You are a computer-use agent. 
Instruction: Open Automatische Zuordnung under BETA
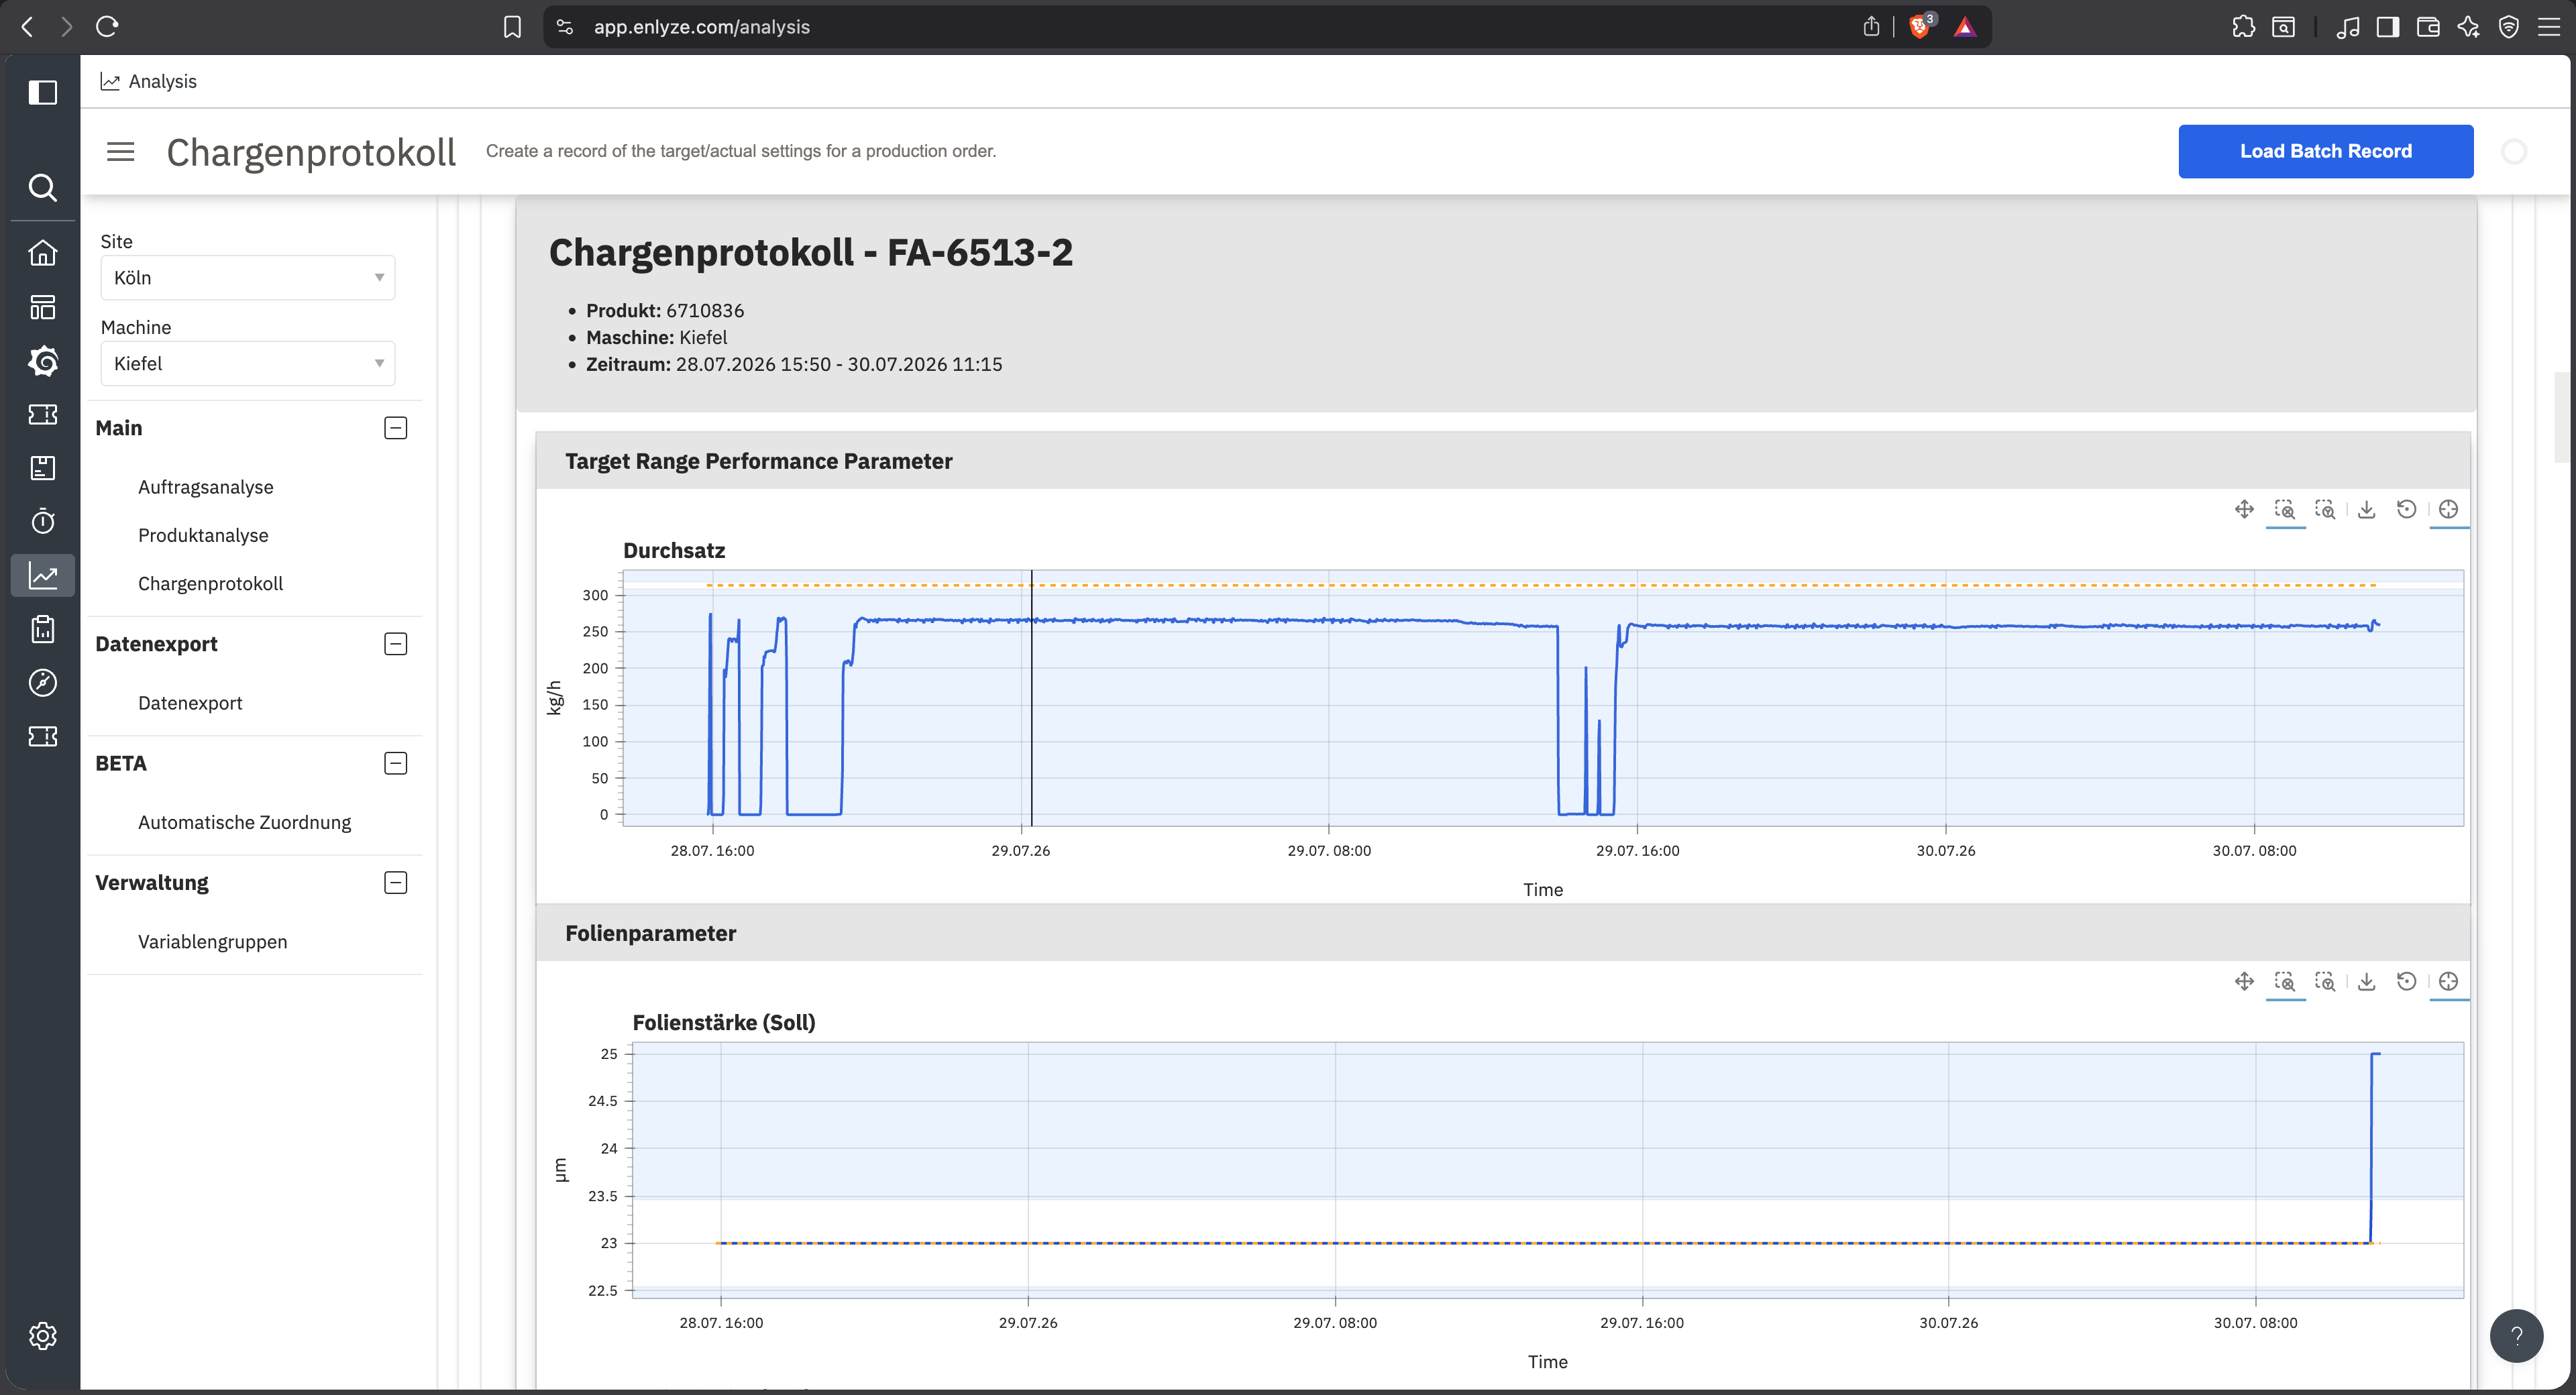click(245, 822)
